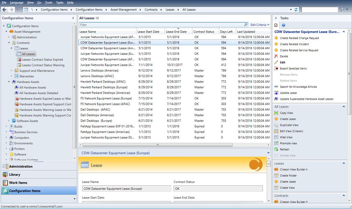Select the Lenovo Desktops (Americas) row

[x=174, y=70]
